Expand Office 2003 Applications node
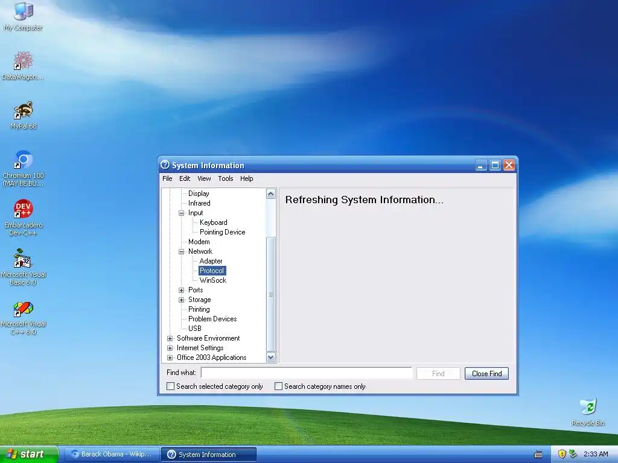618x463 pixels. coord(170,358)
